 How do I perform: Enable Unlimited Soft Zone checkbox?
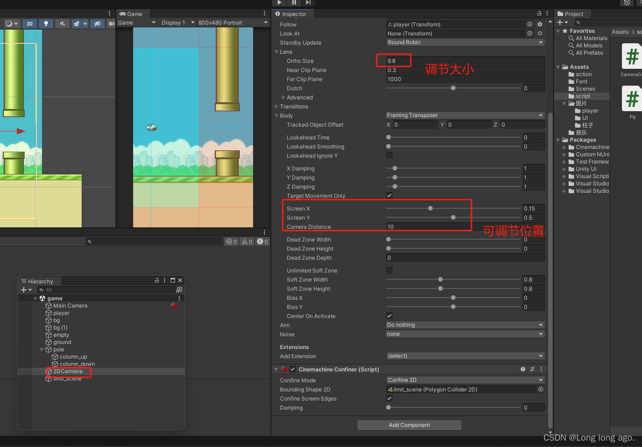point(389,270)
